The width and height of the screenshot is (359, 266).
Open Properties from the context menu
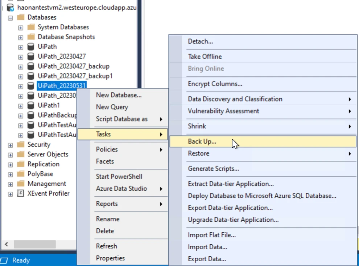pos(123,258)
